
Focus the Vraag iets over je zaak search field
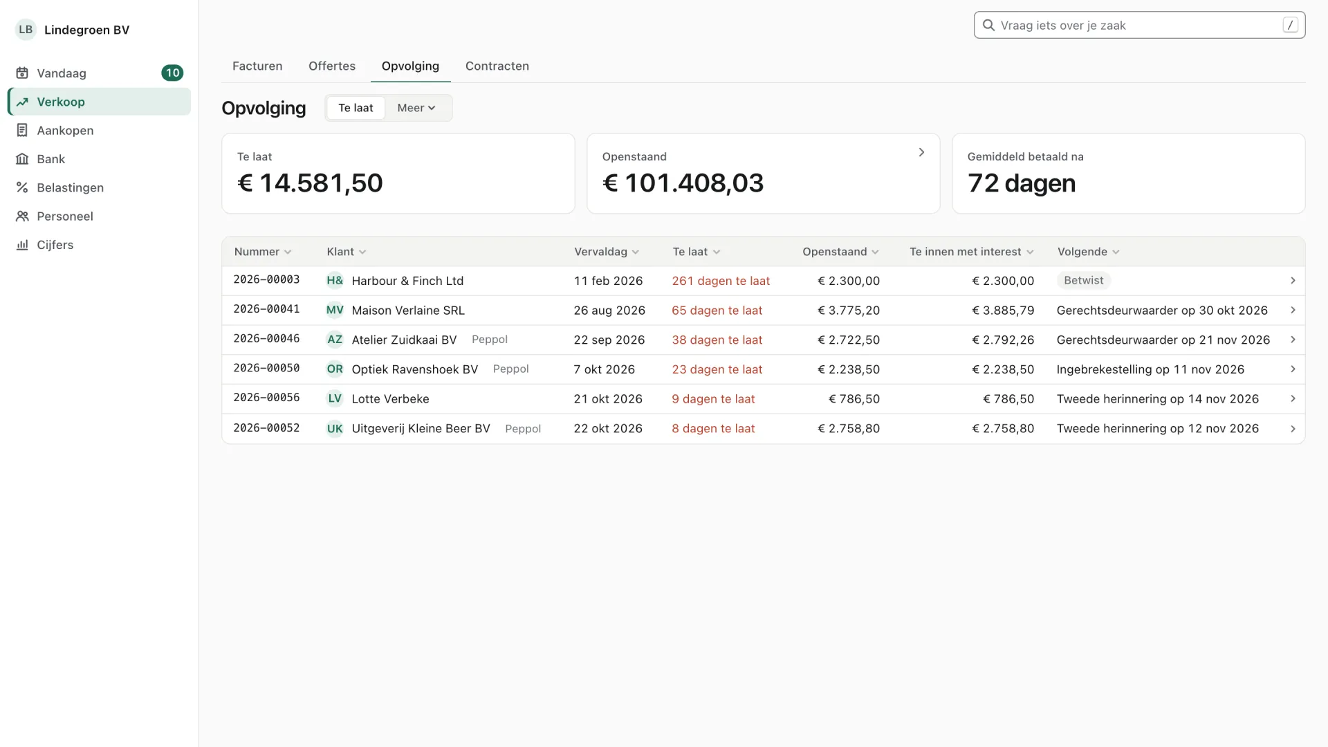(x=1139, y=25)
